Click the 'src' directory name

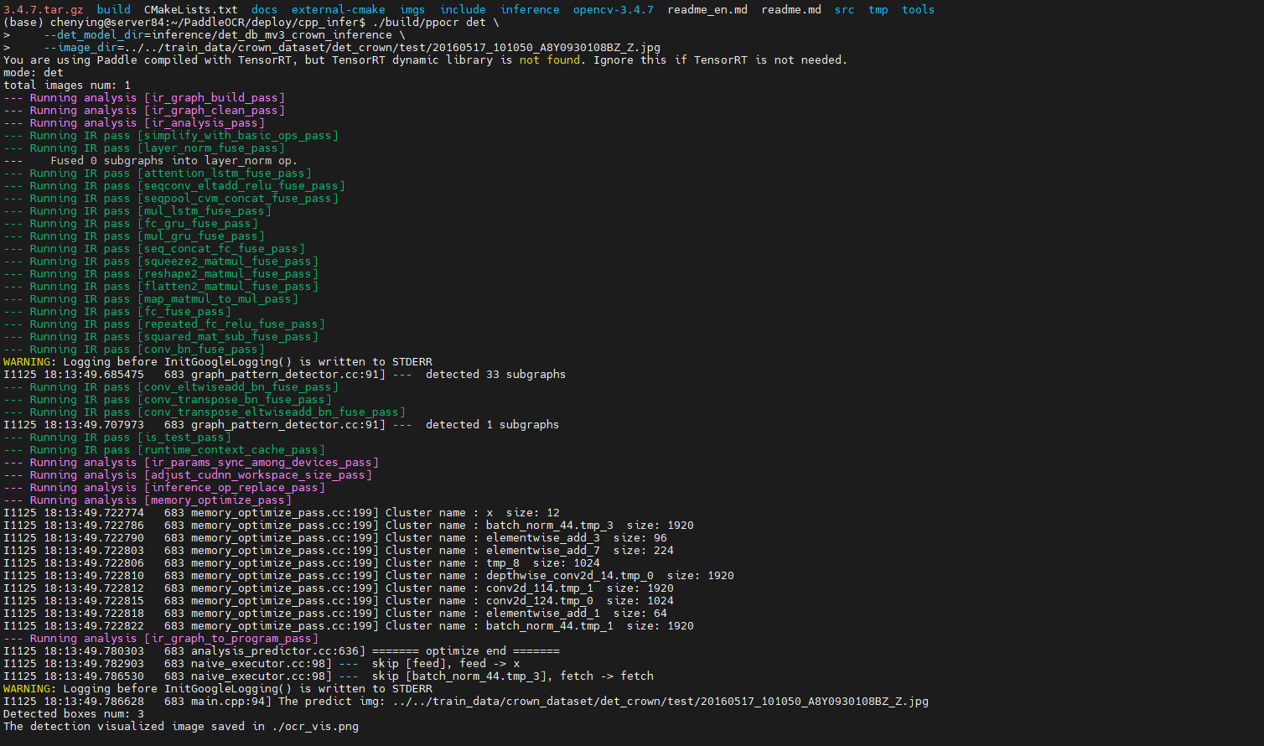pos(845,9)
